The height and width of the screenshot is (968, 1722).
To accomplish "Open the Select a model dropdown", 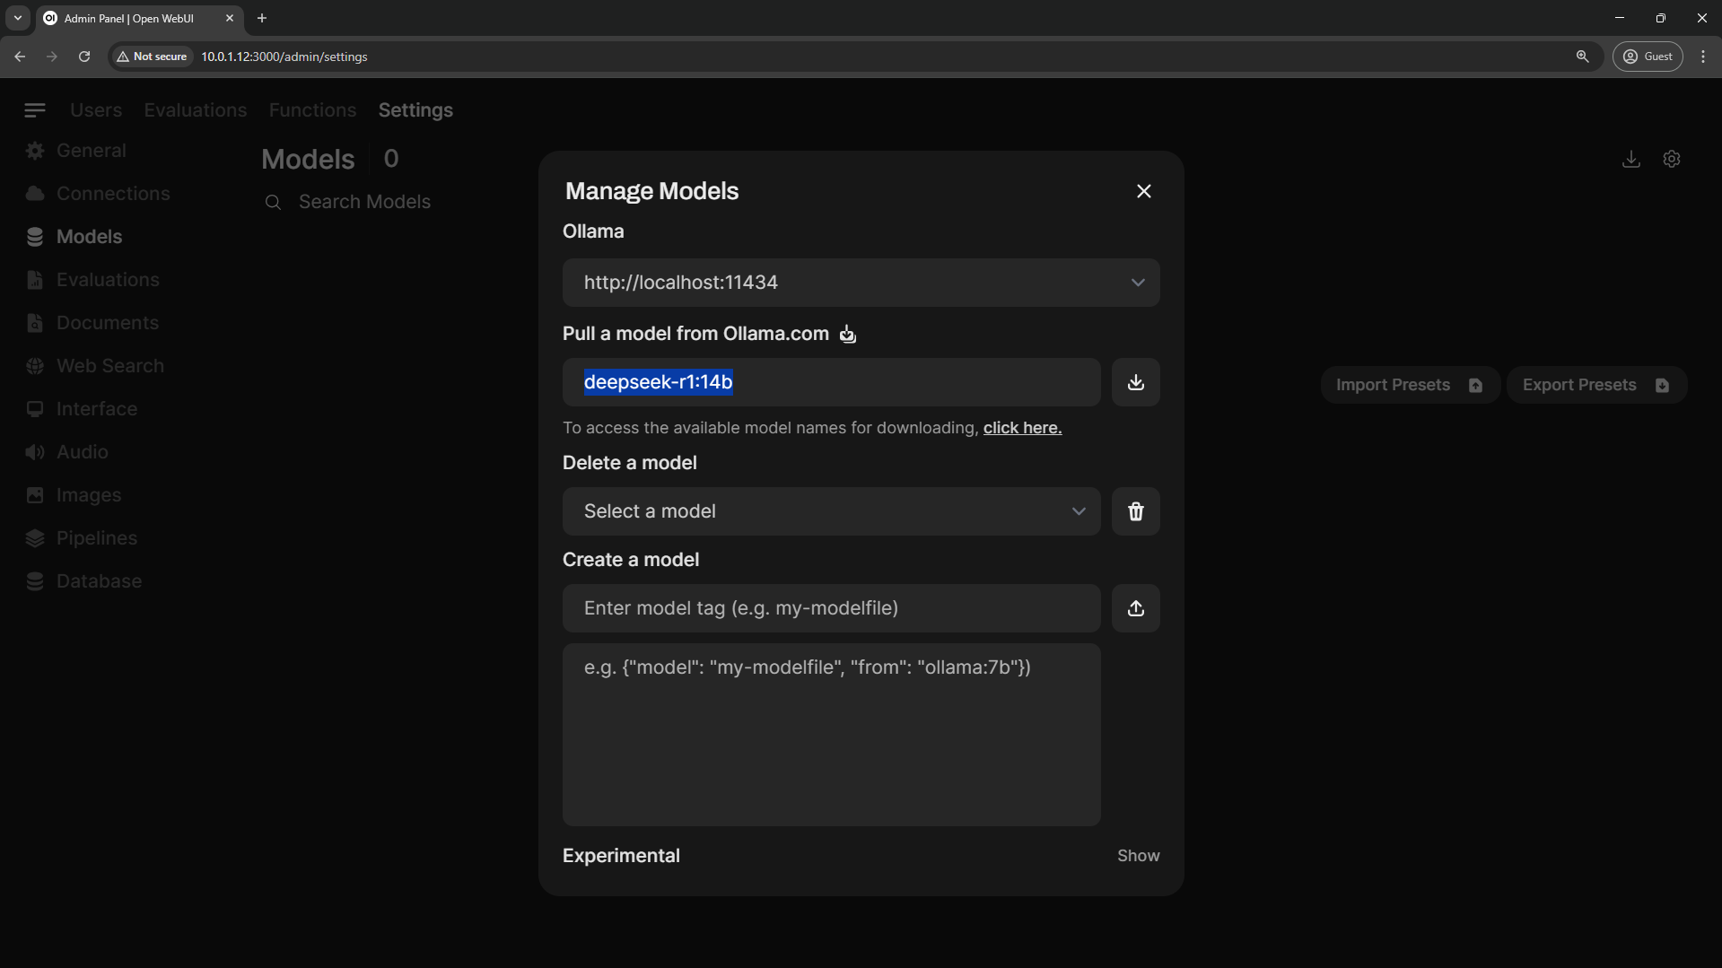I will [831, 511].
